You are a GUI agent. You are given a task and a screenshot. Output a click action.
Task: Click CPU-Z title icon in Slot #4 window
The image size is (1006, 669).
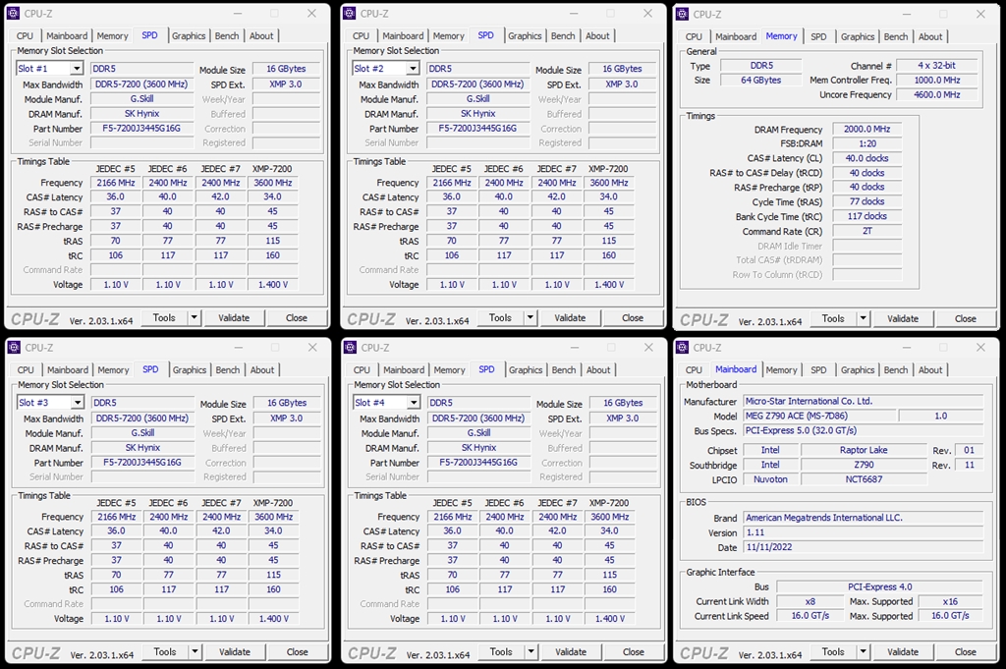351,347
